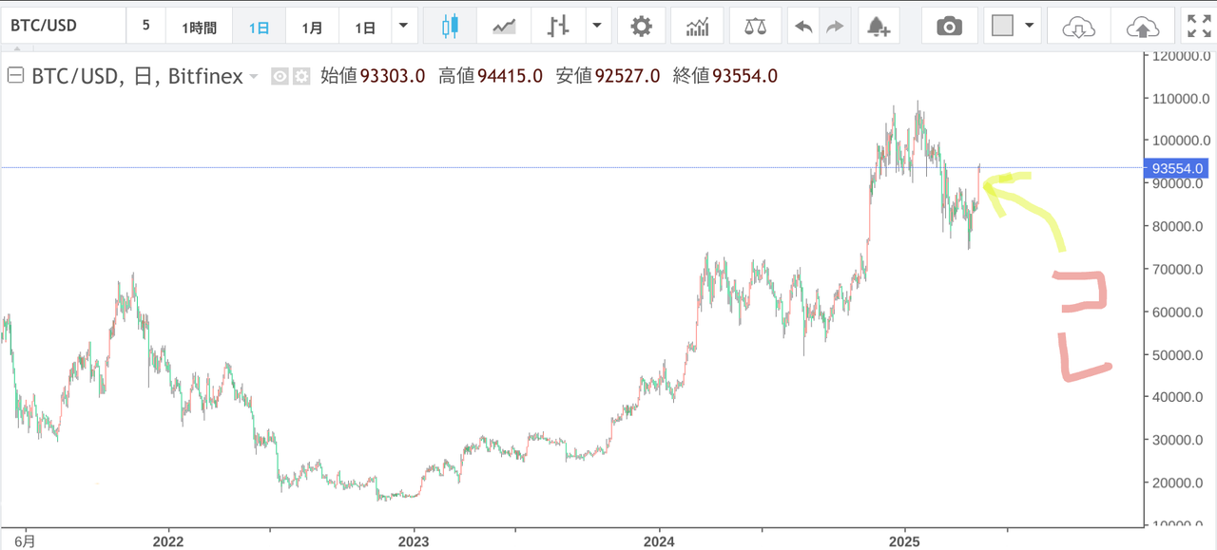The width and height of the screenshot is (1217, 550).
Task: Toggle fullscreen chart mode
Action: pyautogui.click(x=1197, y=27)
